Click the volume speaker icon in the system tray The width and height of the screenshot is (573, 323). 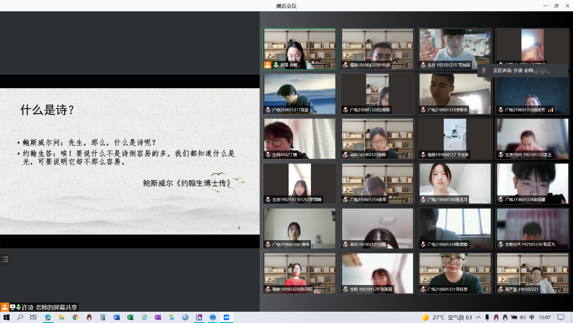[x=523, y=318]
